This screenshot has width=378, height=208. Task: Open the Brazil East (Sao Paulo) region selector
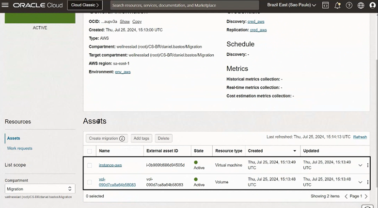291,5
